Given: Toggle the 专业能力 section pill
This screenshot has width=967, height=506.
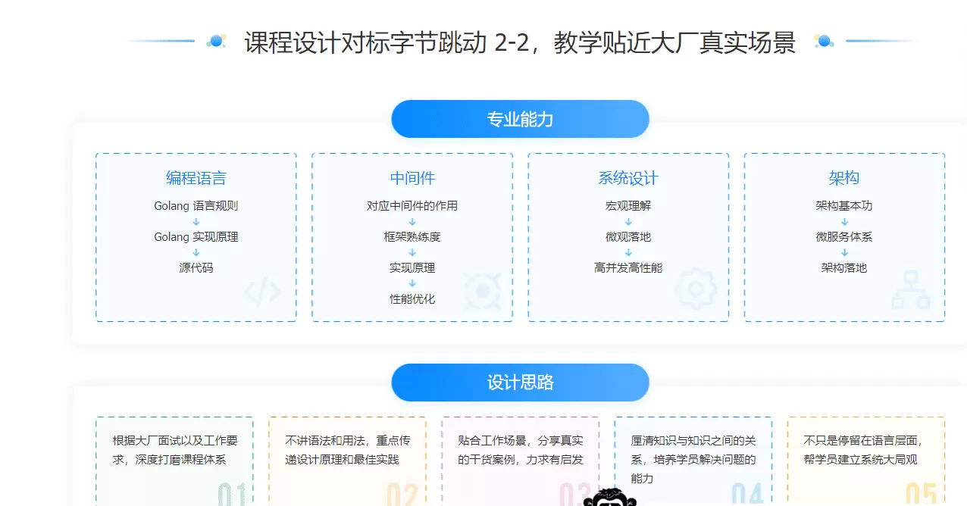Looking at the screenshot, I should pos(520,119).
